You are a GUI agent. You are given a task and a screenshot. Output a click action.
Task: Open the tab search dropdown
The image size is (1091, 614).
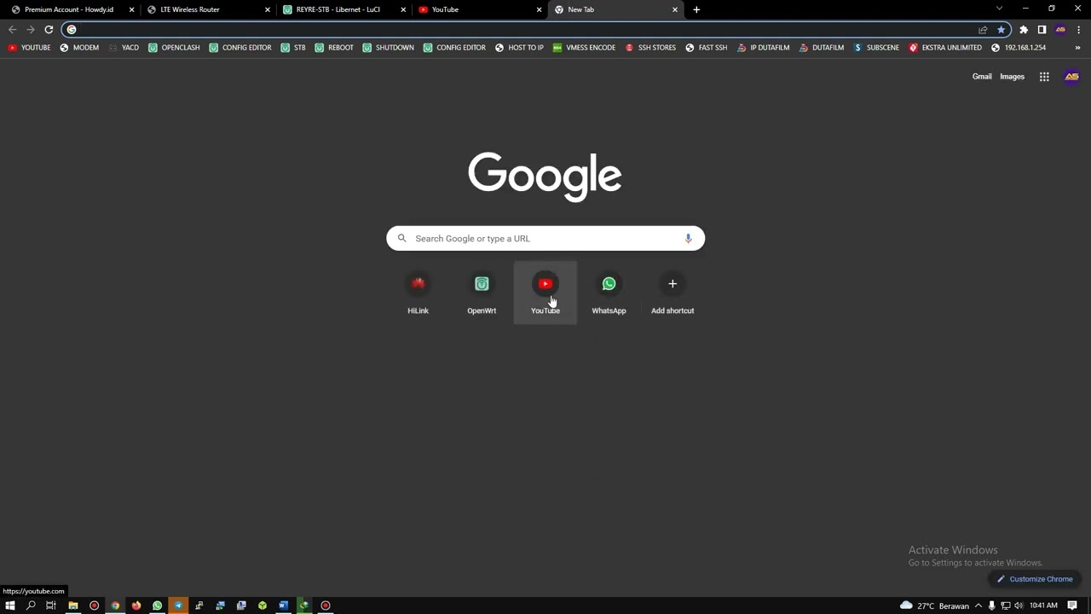coord(999,9)
